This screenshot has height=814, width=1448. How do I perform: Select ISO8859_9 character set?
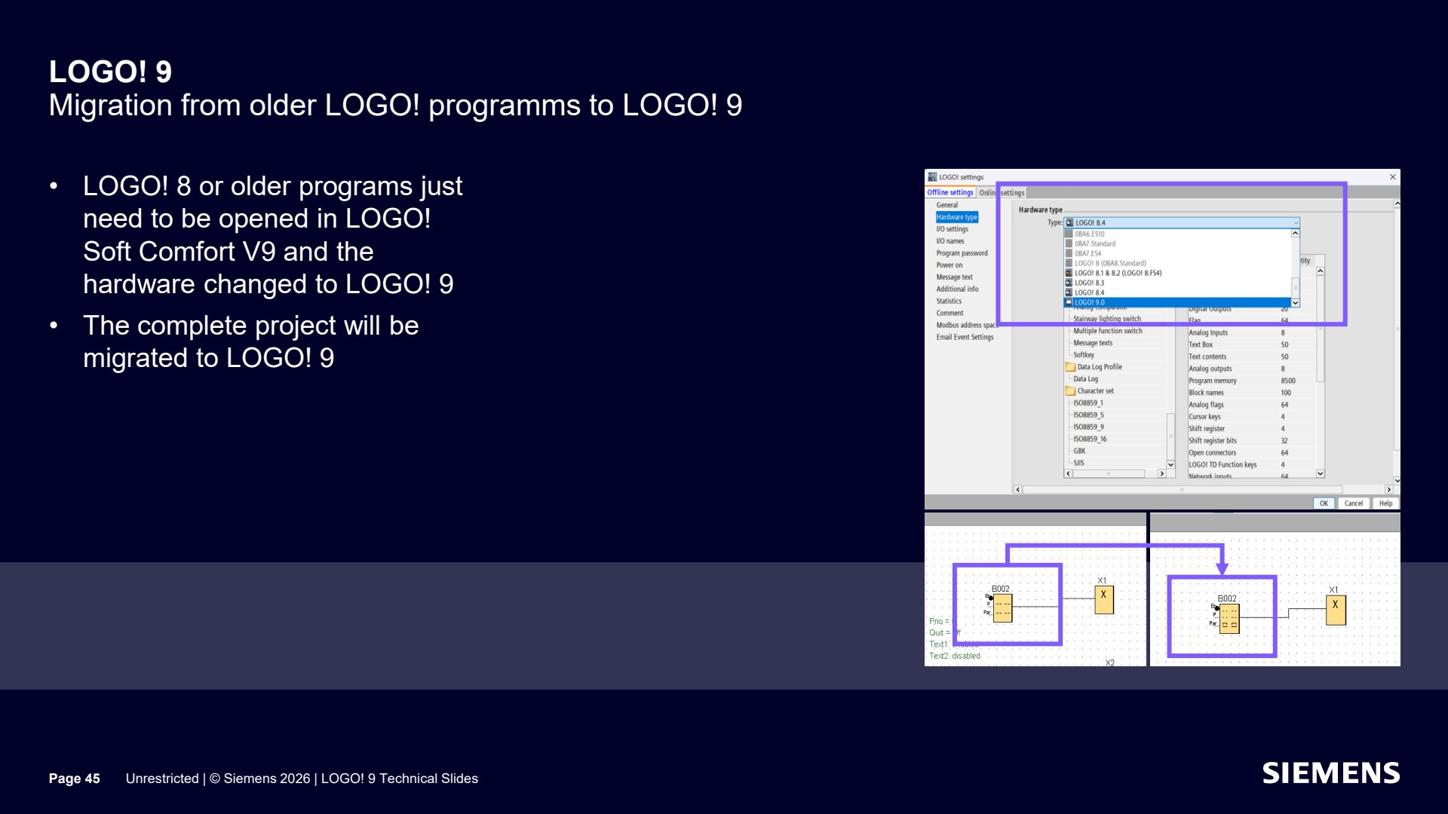[x=1088, y=427]
